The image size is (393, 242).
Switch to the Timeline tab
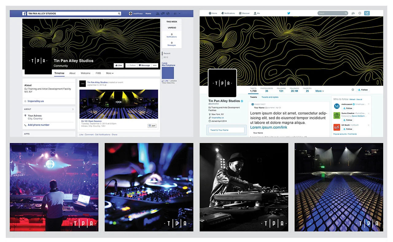[59, 73]
